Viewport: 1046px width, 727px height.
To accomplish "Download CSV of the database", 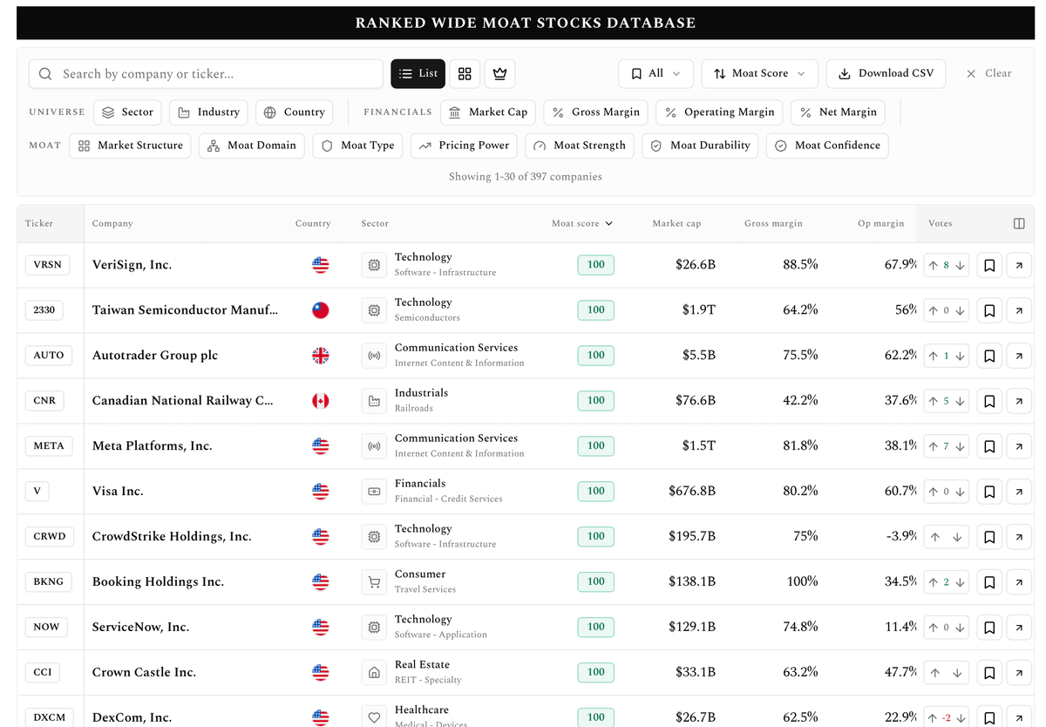I will pyautogui.click(x=886, y=74).
